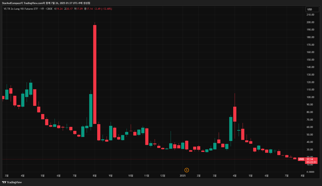Click the 11월 label on the time axis
Viewport: 322px width, 186px height.
click(x=147, y=176)
